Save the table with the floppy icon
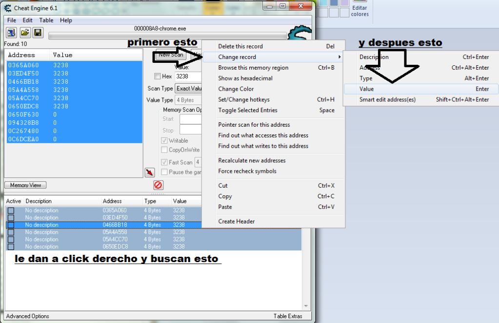Image resolution: width=499 pixels, height=323 pixels. 38,33
